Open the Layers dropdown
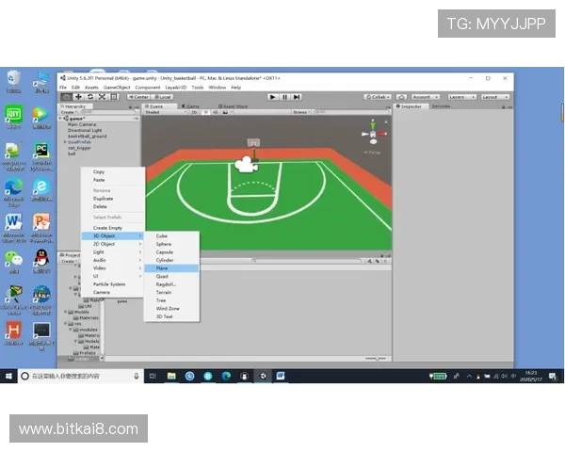 tap(461, 97)
